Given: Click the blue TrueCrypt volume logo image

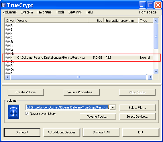Looking at the screenshot, I should [14, 112].
